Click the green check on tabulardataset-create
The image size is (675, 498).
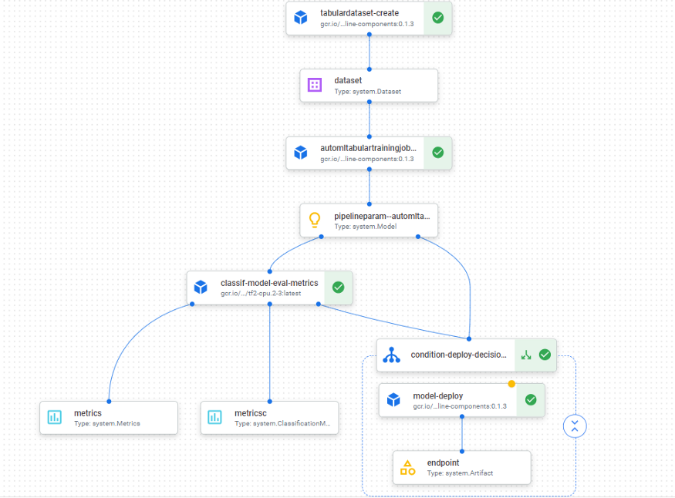tap(437, 17)
